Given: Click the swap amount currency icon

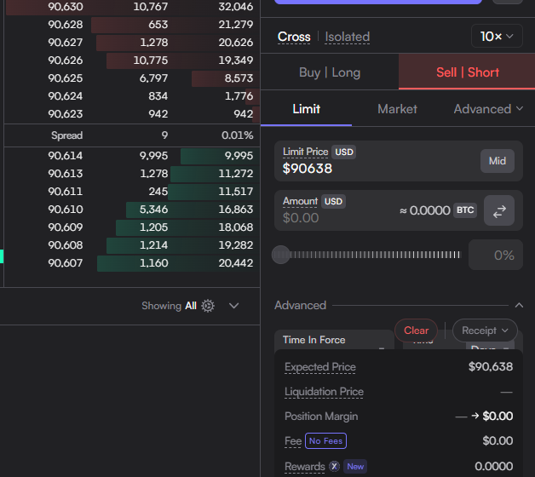Looking at the screenshot, I should [499, 211].
